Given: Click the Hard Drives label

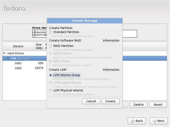Looking at the screenshot, I should pos(16,53).
